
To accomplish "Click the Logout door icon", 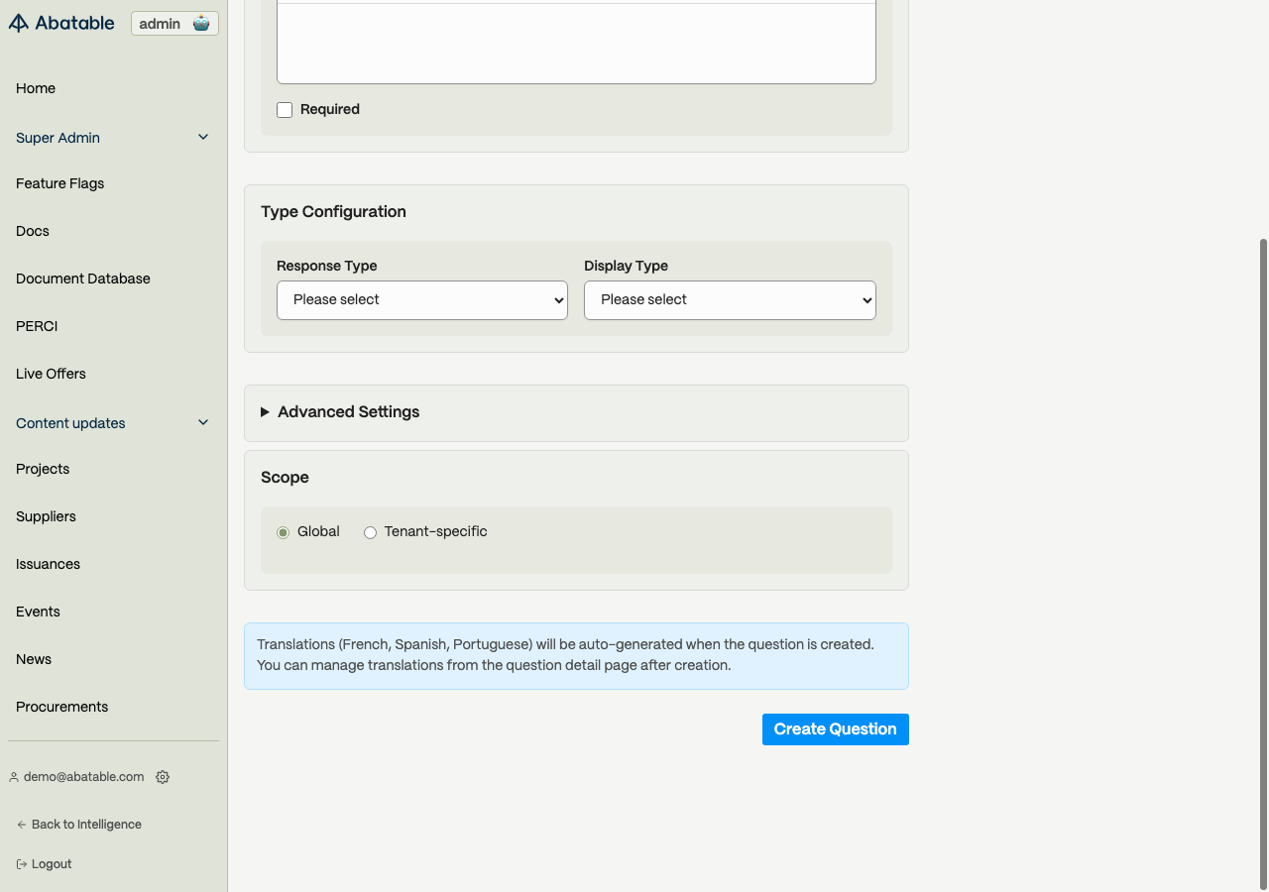I will (x=22, y=864).
